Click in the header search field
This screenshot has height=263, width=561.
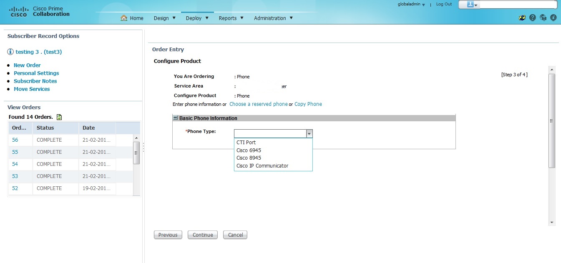click(518, 5)
